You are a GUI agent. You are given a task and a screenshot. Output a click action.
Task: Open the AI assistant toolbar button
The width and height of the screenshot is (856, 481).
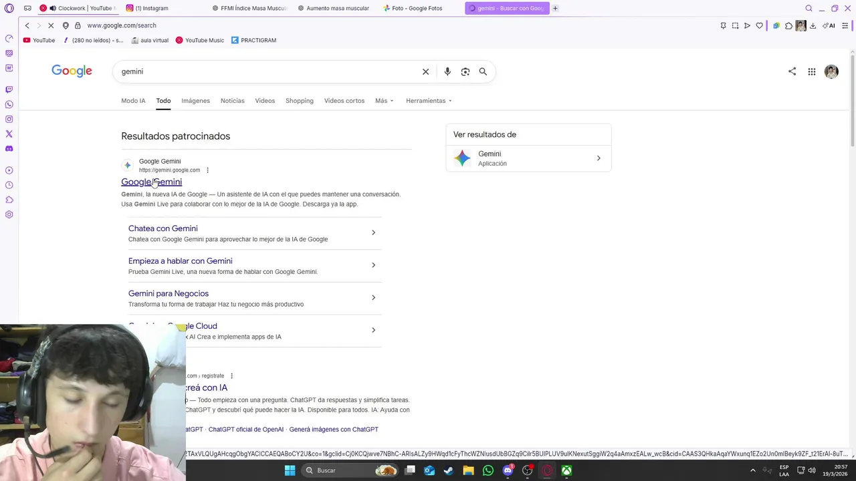click(x=829, y=25)
